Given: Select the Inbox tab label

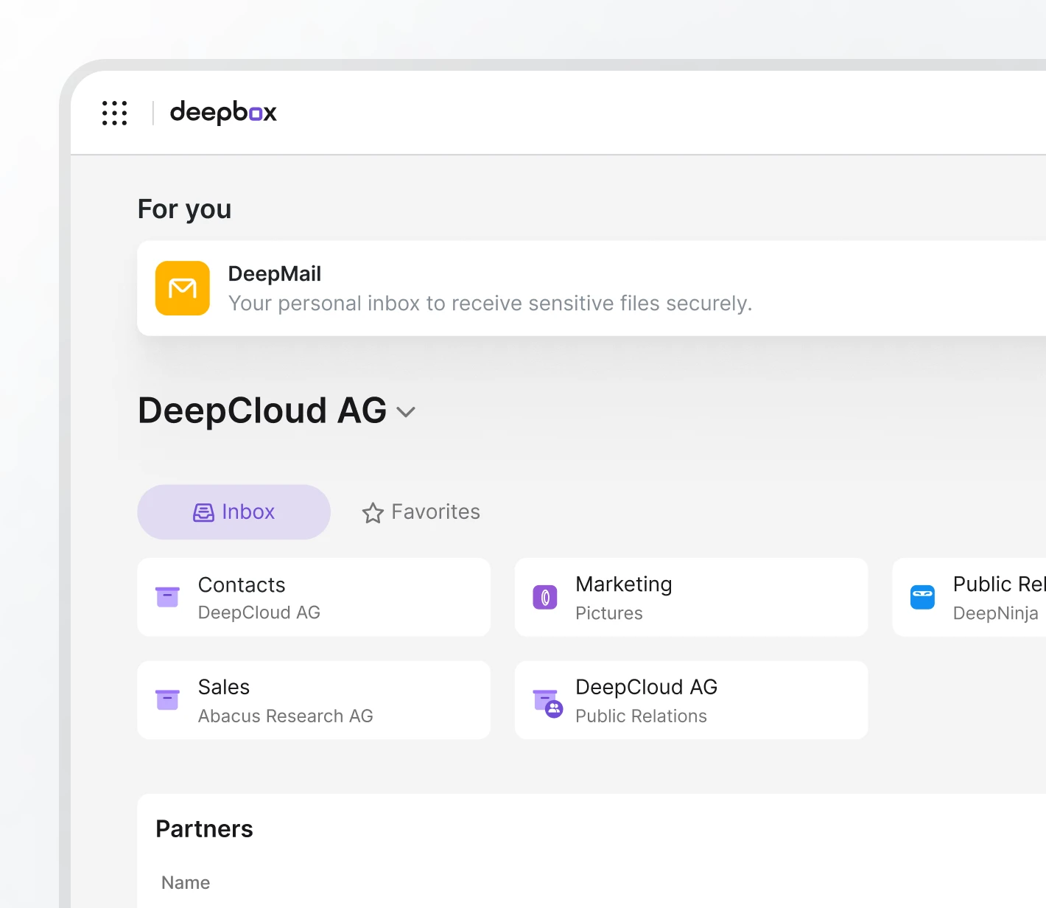Looking at the screenshot, I should coord(248,511).
